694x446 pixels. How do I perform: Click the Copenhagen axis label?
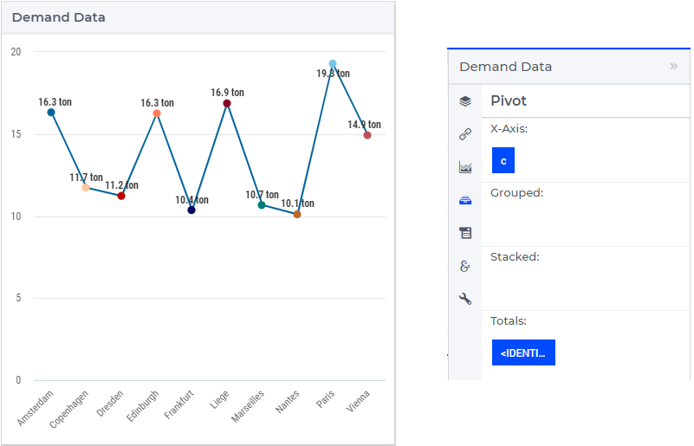69,410
